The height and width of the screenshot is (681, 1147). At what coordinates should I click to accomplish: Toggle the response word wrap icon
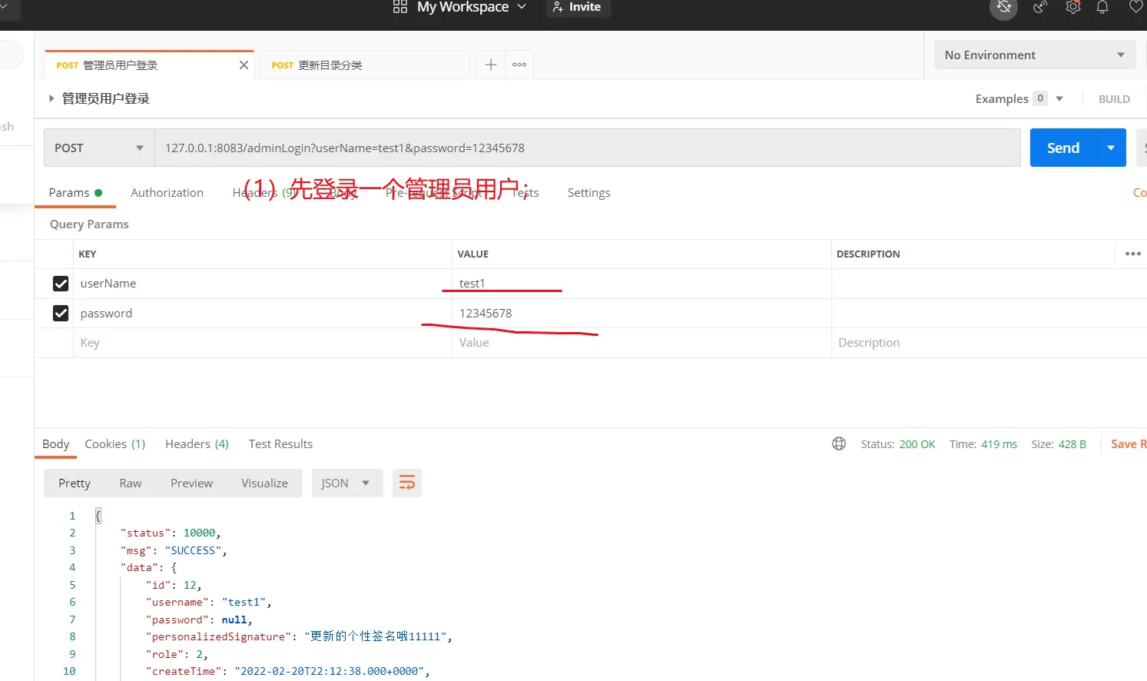[406, 483]
